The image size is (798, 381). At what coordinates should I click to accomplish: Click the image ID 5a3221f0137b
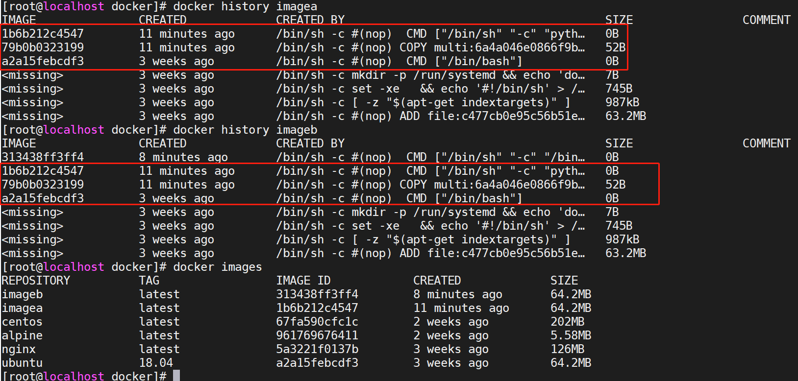coord(317,349)
